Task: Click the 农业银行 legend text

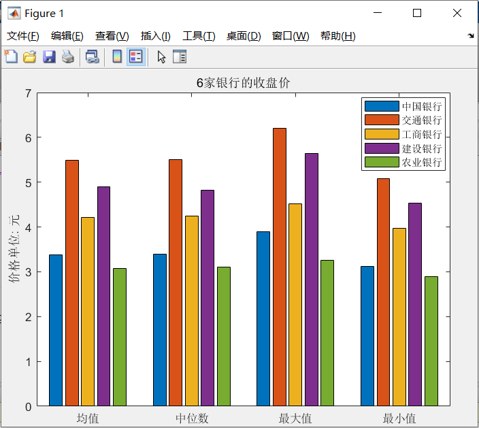Action: coord(422,162)
